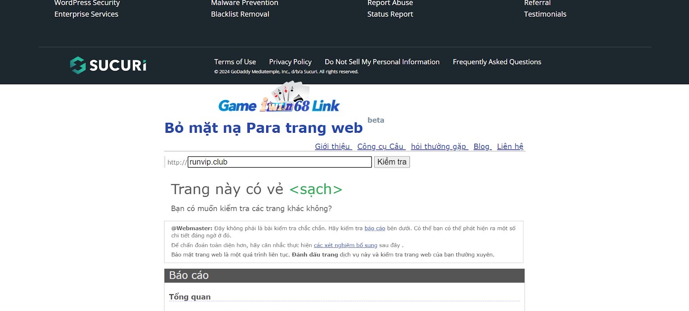Open Referral link

pyautogui.click(x=537, y=3)
